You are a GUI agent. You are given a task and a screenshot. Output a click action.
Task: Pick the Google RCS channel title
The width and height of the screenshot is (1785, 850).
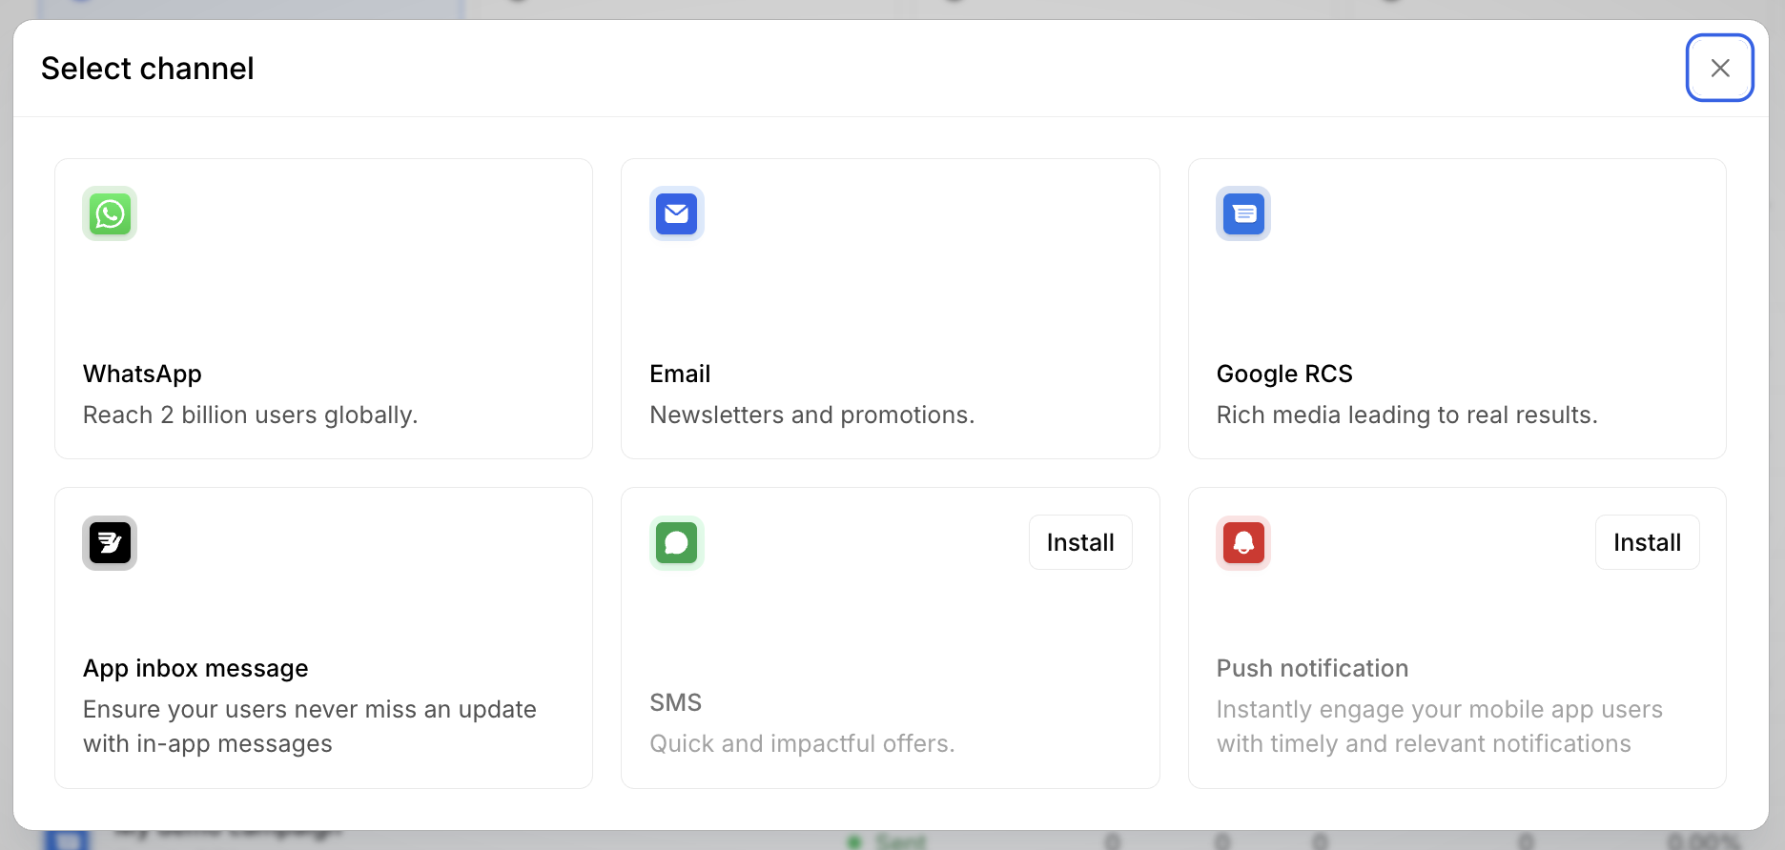1284,374
